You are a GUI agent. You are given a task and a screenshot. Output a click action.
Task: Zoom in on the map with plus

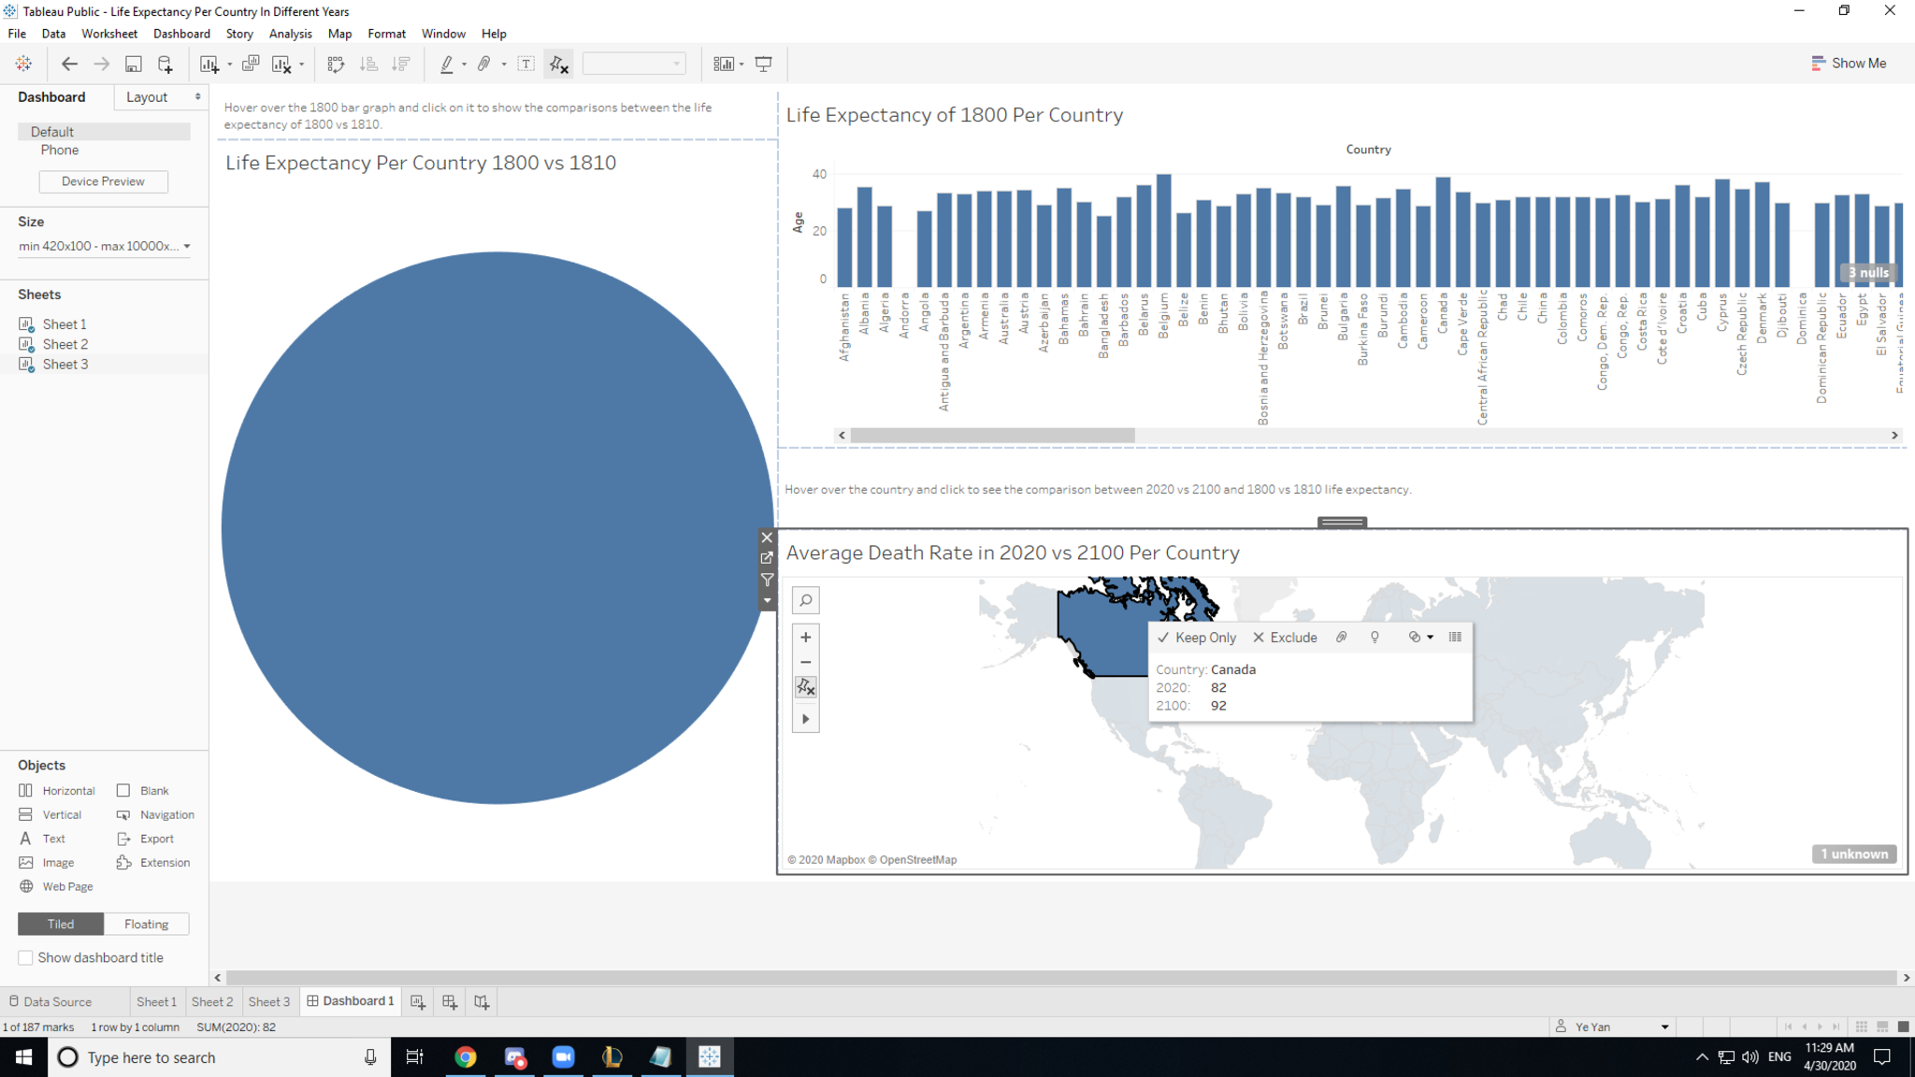tap(805, 638)
